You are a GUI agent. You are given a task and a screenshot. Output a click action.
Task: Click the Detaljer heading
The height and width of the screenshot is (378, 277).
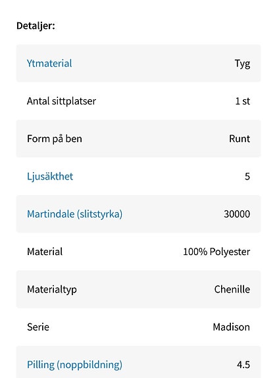(36, 26)
